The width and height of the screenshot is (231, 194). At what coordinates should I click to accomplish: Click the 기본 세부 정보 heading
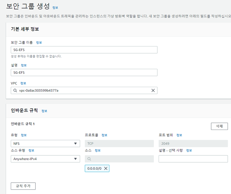[25, 29]
